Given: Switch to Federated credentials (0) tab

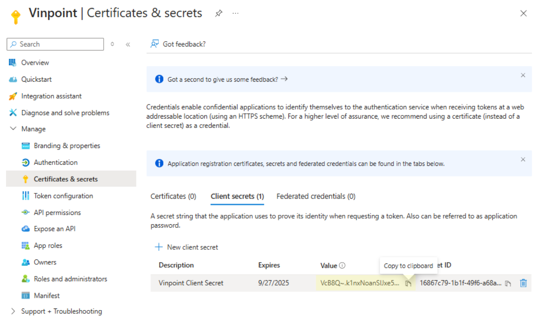Looking at the screenshot, I should 316,196.
